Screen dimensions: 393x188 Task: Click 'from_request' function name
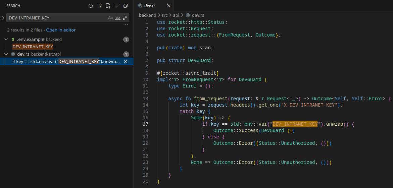coord(210,99)
